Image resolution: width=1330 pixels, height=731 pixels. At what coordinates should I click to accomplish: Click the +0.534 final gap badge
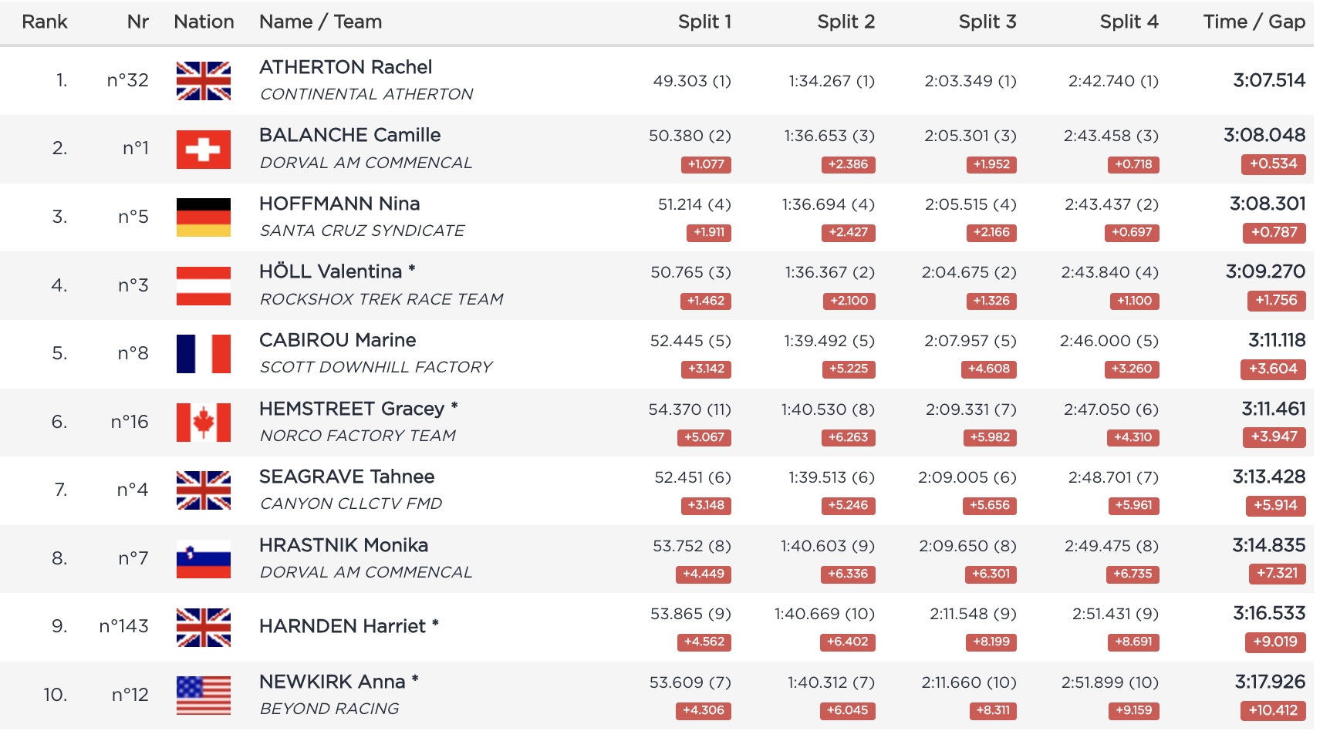click(x=1273, y=163)
